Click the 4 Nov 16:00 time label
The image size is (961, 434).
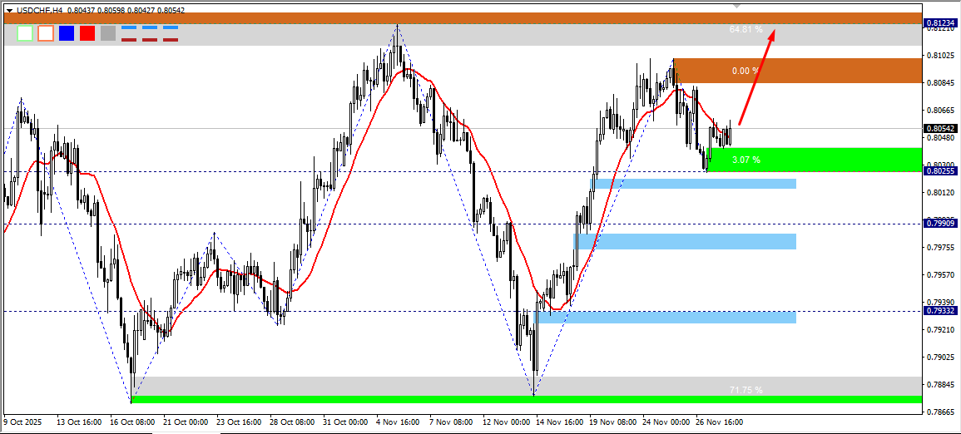[x=397, y=422]
